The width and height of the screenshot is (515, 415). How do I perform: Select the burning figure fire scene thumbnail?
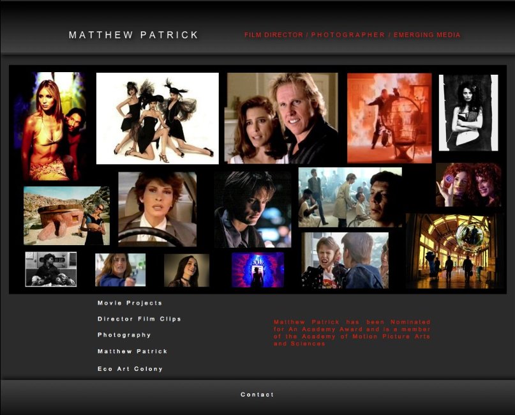389,118
